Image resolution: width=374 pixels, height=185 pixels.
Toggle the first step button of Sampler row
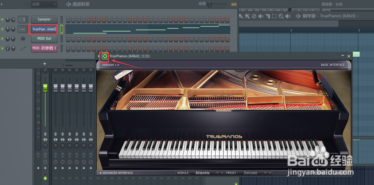pos(68,19)
